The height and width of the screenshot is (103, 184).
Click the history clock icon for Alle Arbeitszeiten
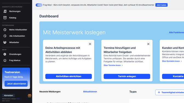point(5,36)
